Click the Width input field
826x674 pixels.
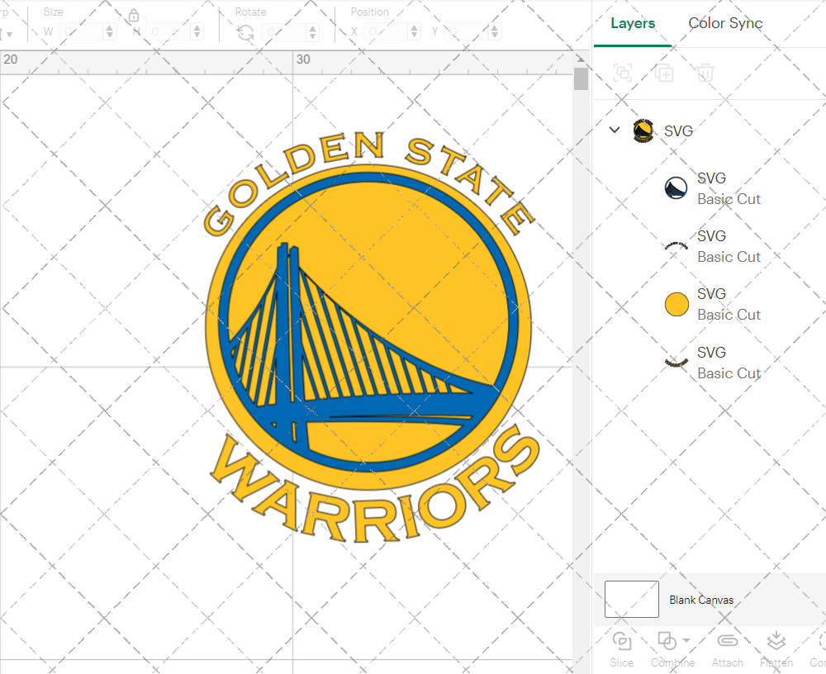tap(81, 31)
